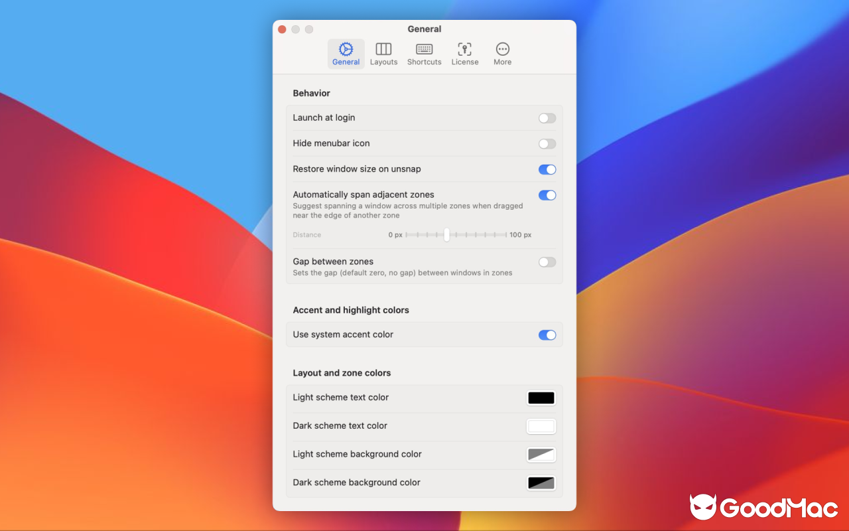Click the Light scheme background color swatch

(x=541, y=455)
